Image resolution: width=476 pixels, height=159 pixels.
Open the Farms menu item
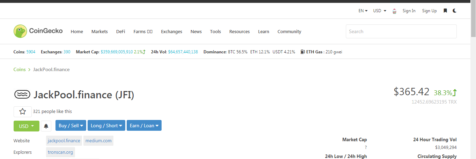[x=143, y=31]
